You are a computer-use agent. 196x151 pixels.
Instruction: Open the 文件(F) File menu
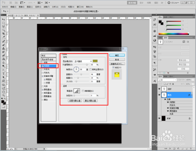(x=5, y=7)
